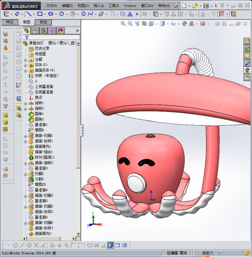Expand the 曲面-扫描1 feature
Image resolution: width=252 pixels, height=257 pixels.
click(26, 136)
